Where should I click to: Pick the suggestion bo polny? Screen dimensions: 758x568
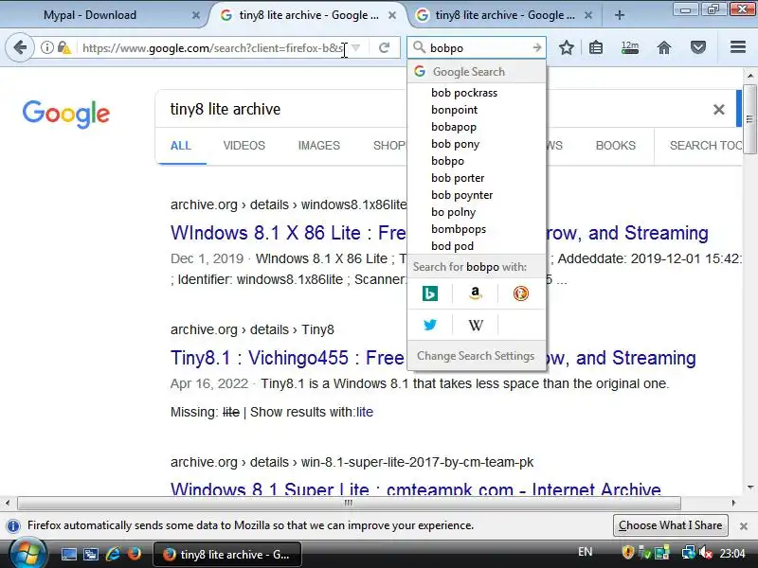tap(477, 212)
